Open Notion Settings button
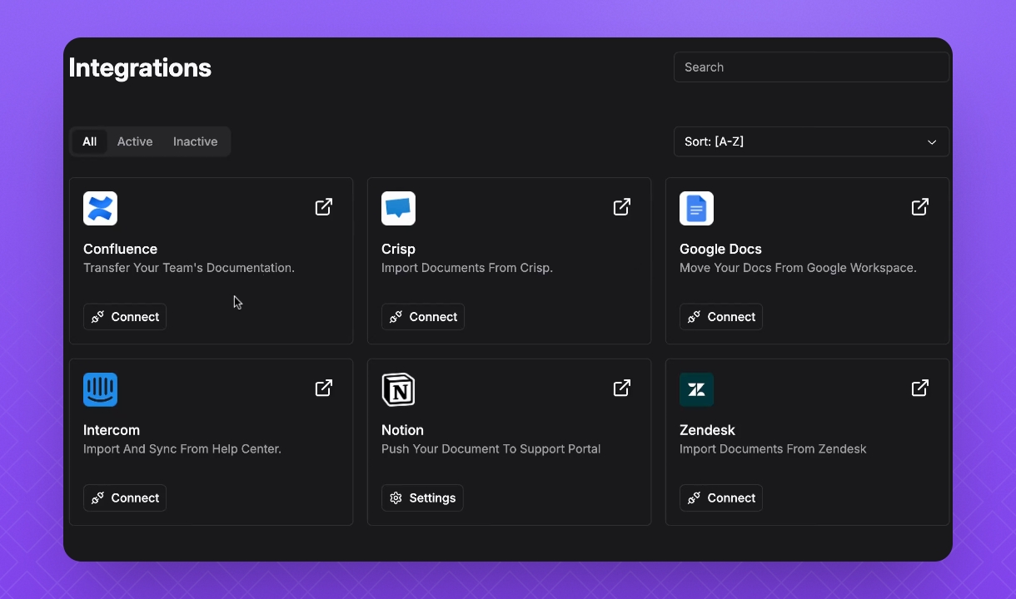Image resolution: width=1016 pixels, height=599 pixels. (422, 498)
